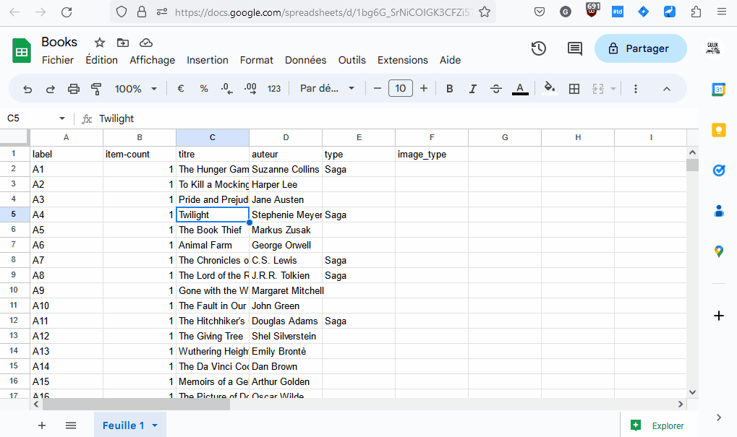Select row 5 header

[x=14, y=215]
